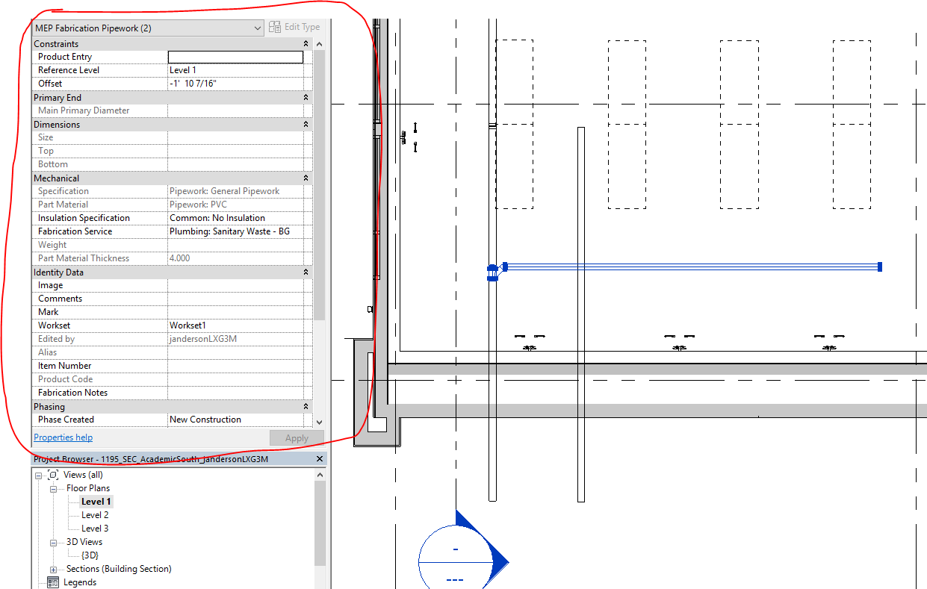Collapse the 3D Views branch

coord(52,542)
